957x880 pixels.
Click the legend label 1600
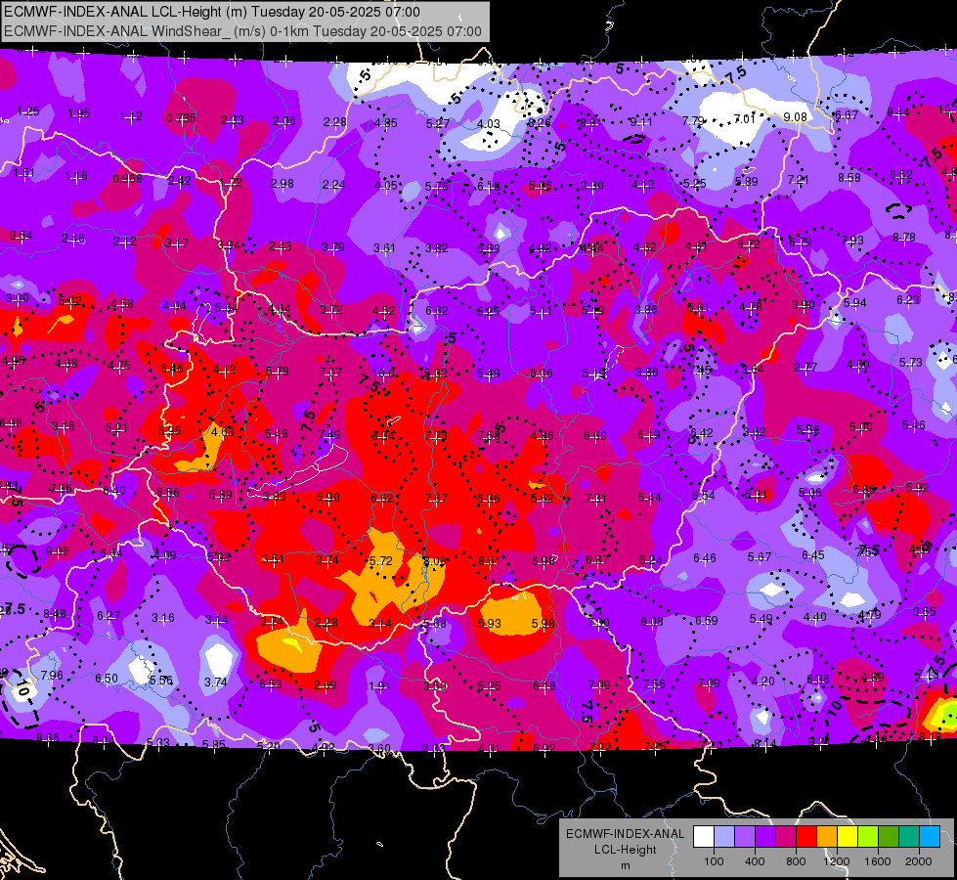(x=878, y=861)
